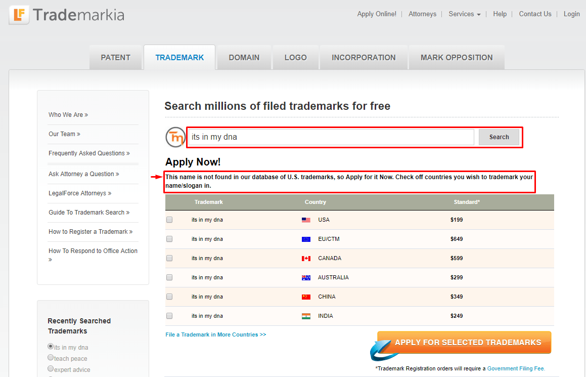Check the USA trademark checkbox

(x=169, y=220)
